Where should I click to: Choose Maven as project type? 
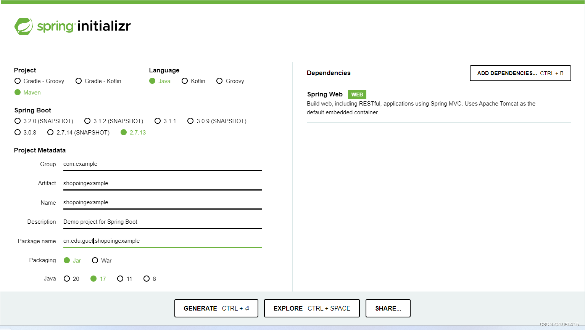point(27,93)
